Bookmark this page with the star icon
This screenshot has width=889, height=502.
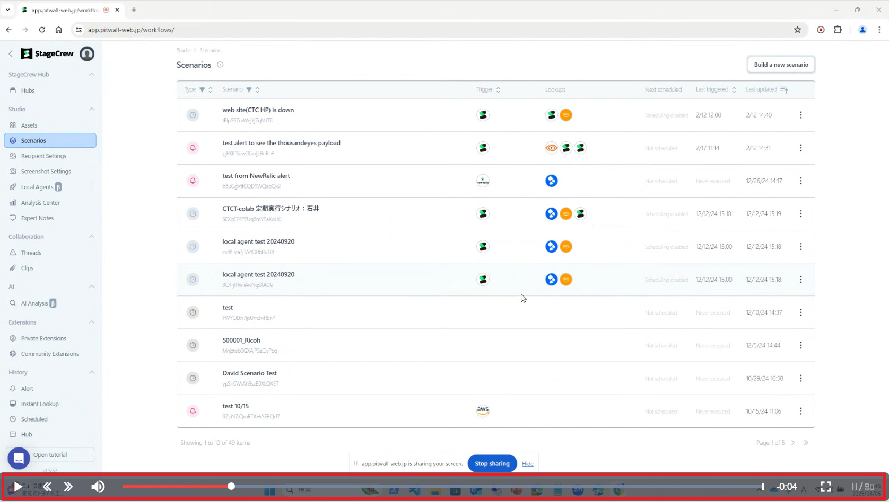pos(797,30)
